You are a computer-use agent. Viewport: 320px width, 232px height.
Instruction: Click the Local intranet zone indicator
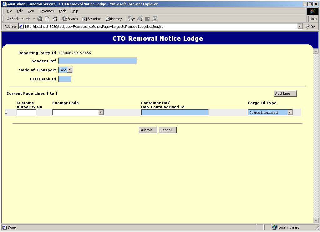tap(285, 227)
